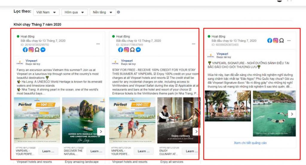The width and height of the screenshot is (306, 165).
Task: Click DISCOVER THE NATURAL headline text
Action: 73,152
